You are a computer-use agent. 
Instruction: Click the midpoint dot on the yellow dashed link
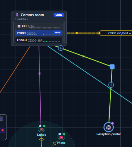tap(77, 33)
